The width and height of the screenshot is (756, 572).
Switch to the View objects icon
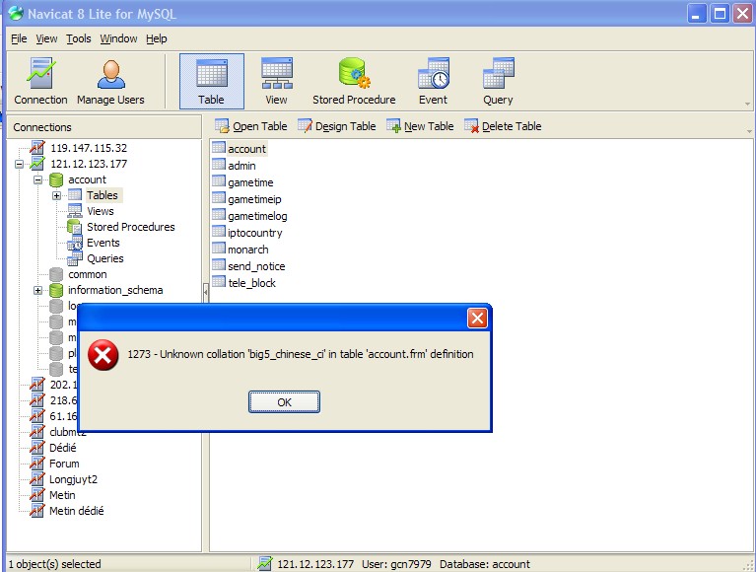point(276,82)
